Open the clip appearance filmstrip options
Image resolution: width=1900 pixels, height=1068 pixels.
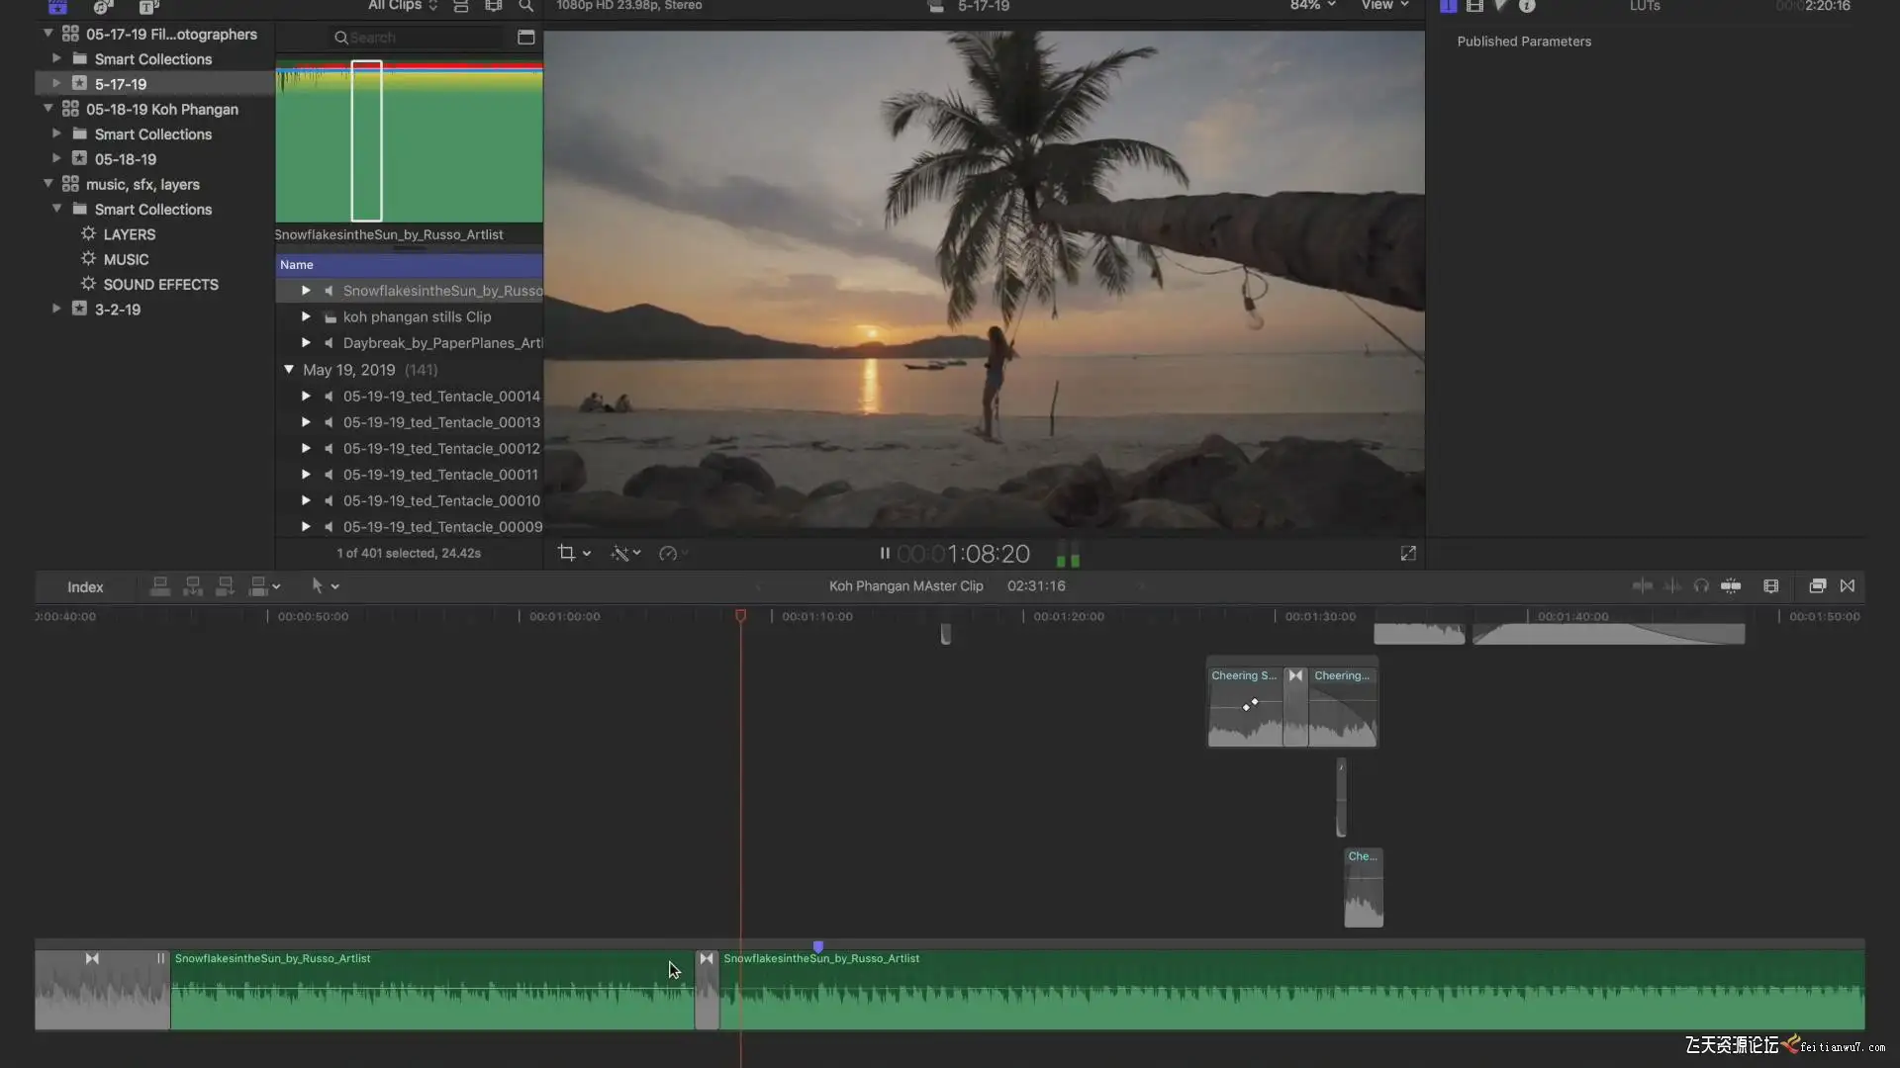(x=1771, y=586)
